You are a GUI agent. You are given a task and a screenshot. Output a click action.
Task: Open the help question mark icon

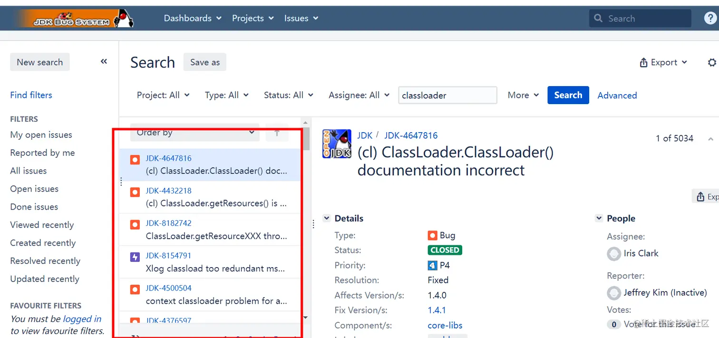pyautogui.click(x=710, y=18)
